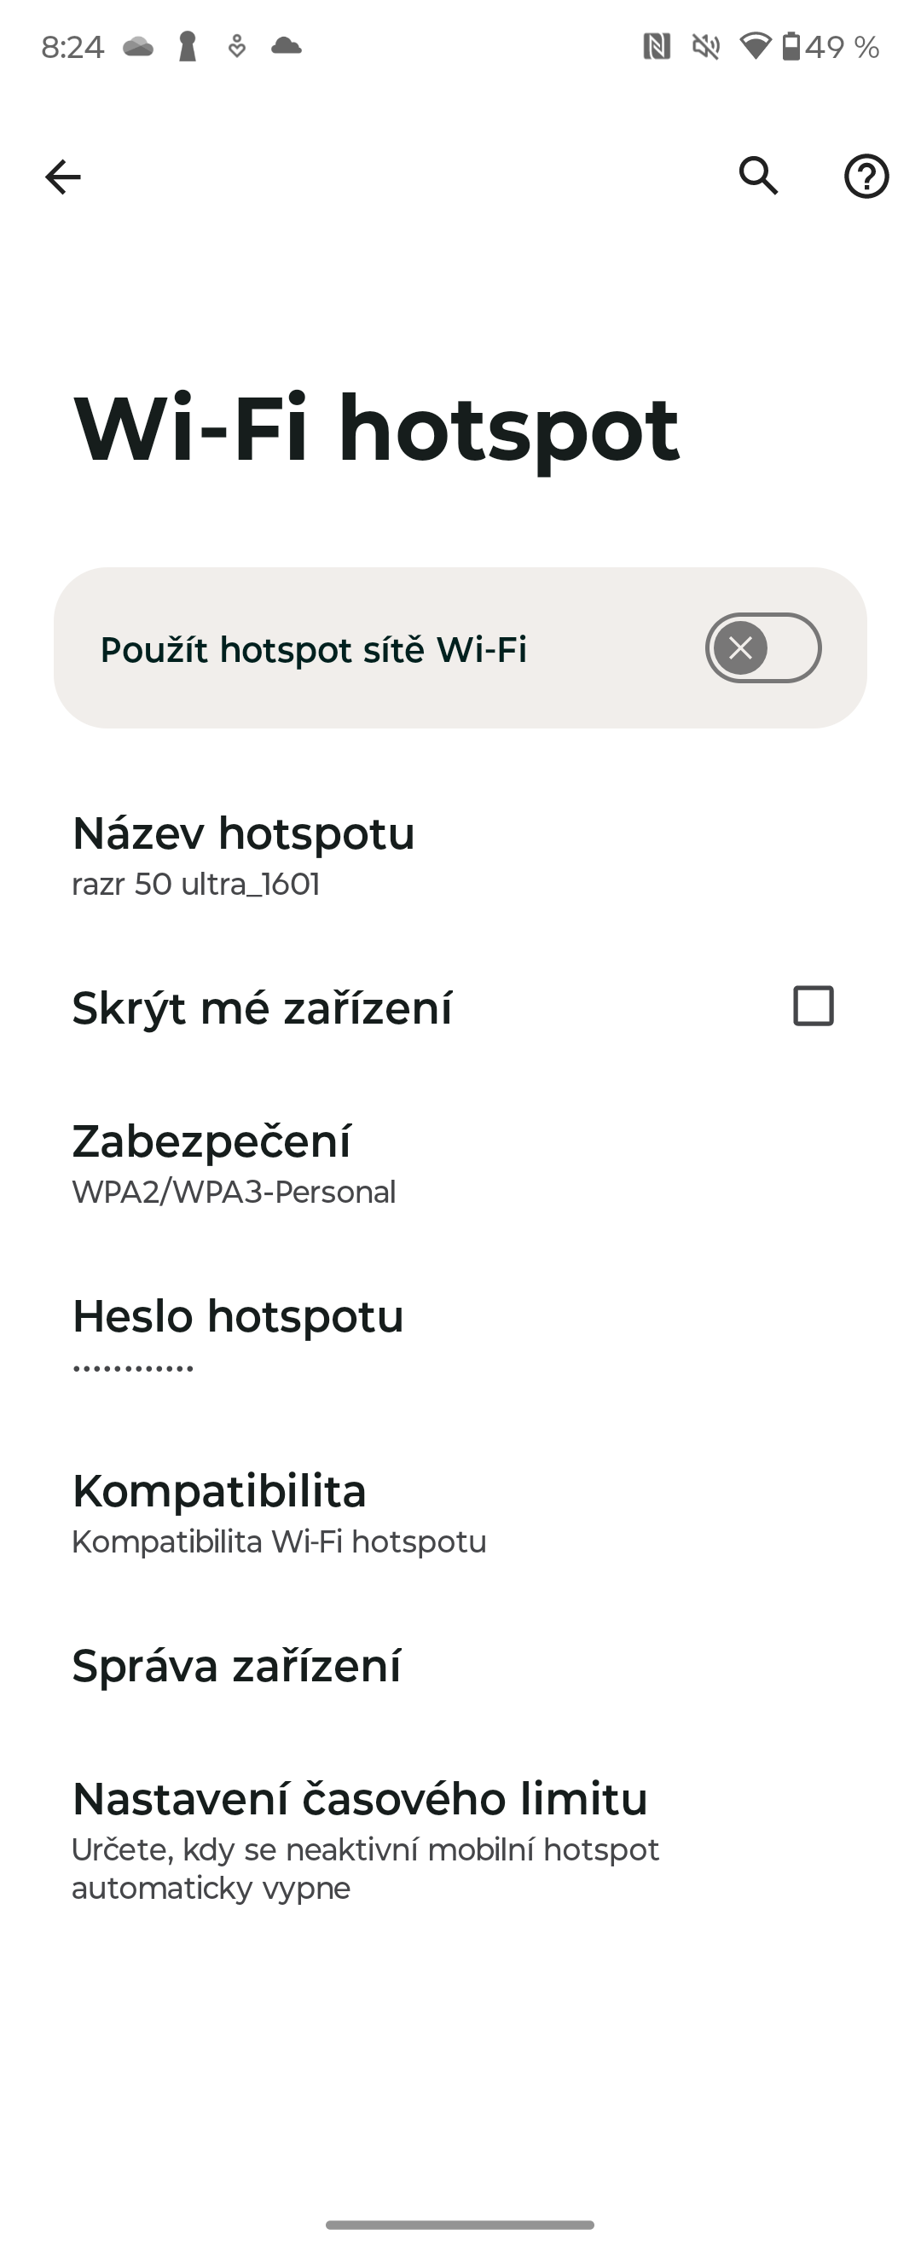Screen dimensions: 921x2252
Task: Open Zabezpečení security type selector
Action: pos(235,1164)
